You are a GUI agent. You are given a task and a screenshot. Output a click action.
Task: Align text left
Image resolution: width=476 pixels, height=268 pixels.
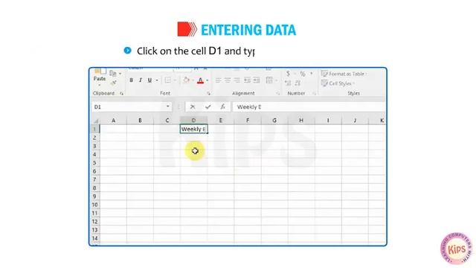[x=218, y=80]
